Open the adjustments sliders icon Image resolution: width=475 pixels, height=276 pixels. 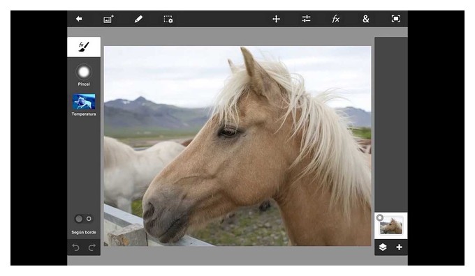pyautogui.click(x=306, y=19)
